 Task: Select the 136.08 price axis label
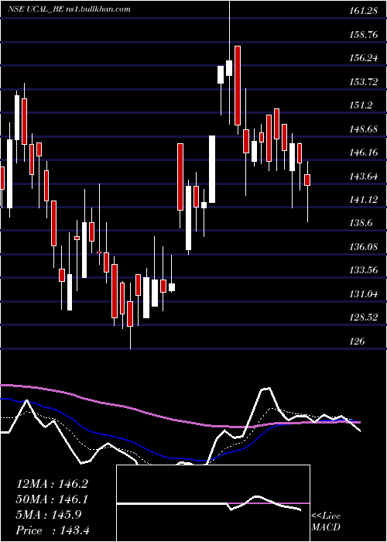(x=364, y=247)
